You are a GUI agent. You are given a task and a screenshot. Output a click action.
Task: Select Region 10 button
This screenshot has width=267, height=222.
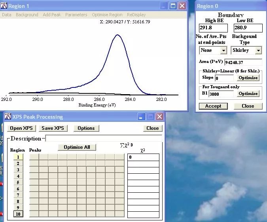(18, 214)
